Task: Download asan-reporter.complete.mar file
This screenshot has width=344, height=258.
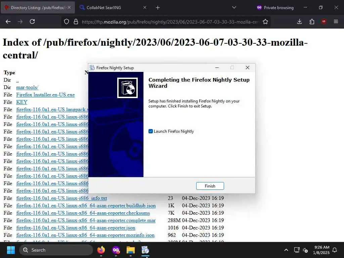Action: pos(86,220)
